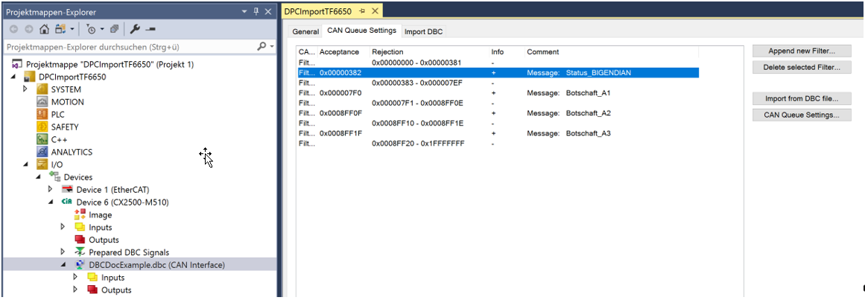
Task: Select filter row 0x000007F0 Botschaft_A1
Action: 497,92
